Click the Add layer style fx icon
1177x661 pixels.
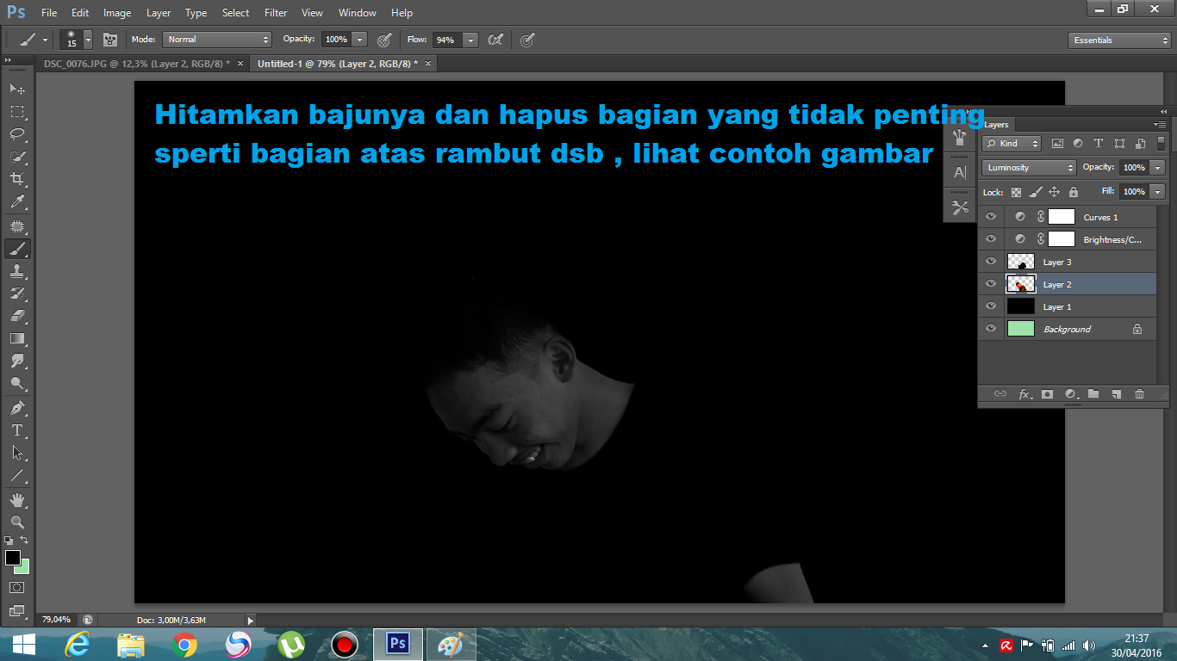(1024, 393)
